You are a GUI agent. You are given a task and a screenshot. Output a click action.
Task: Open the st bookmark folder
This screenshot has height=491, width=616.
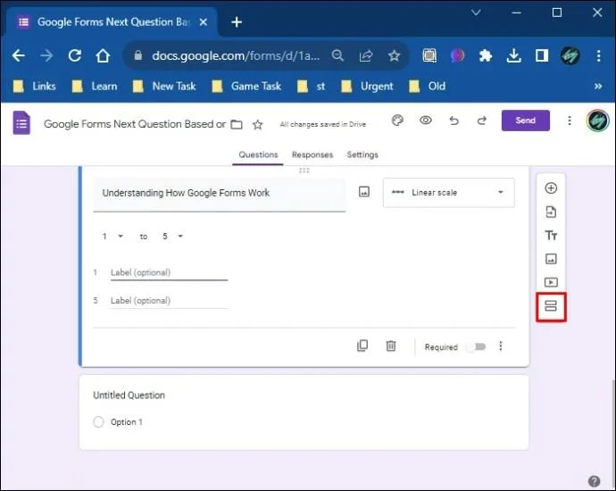pos(312,86)
